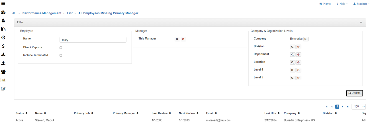The height and width of the screenshot is (124, 370).
Task: Click the dashboard gauge sidebar icon
Action: pos(3,13)
